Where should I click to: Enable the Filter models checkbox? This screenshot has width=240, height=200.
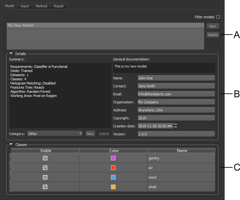coord(218,17)
